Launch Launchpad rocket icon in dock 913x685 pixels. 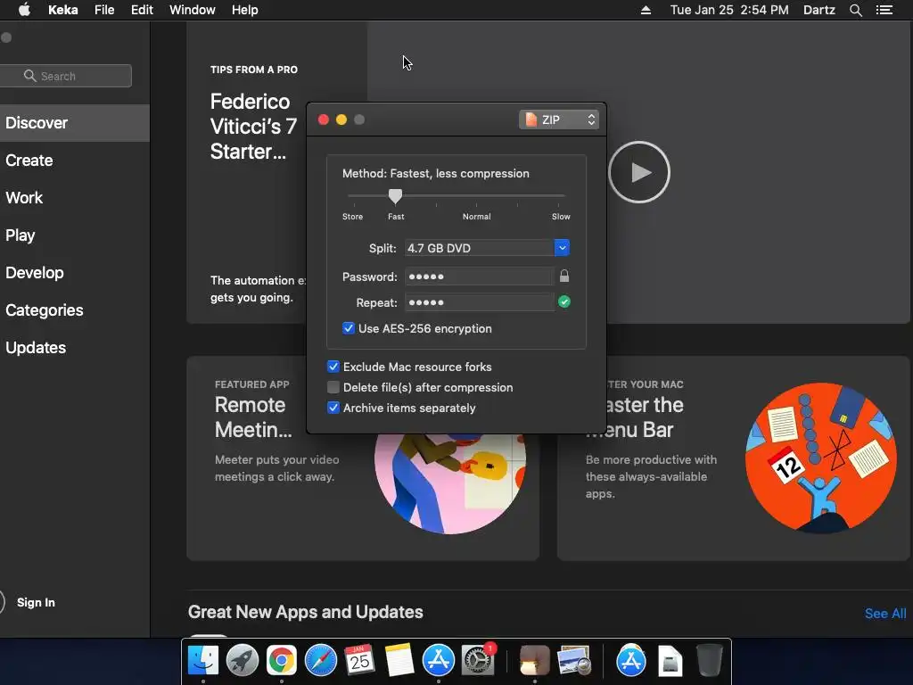click(x=243, y=660)
